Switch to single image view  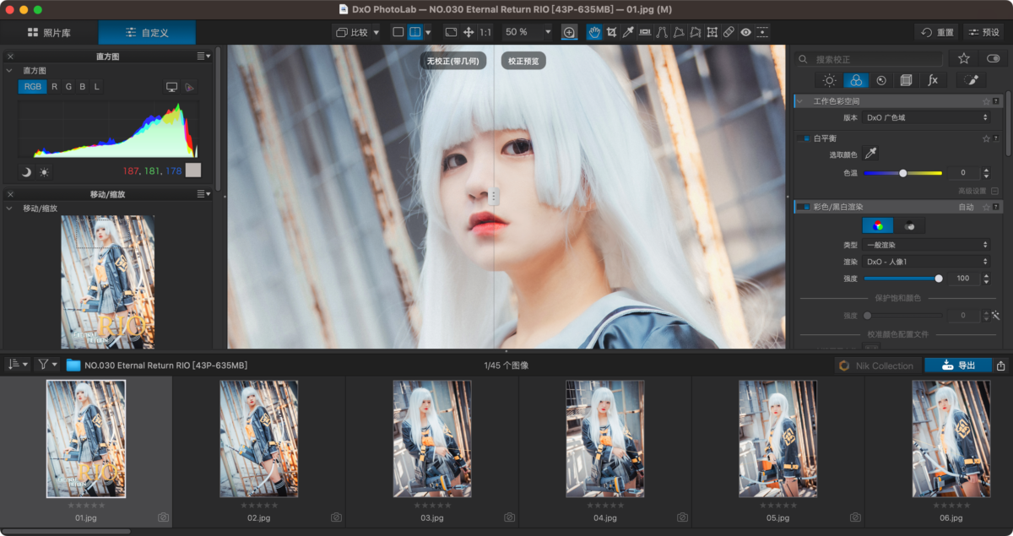coord(398,32)
